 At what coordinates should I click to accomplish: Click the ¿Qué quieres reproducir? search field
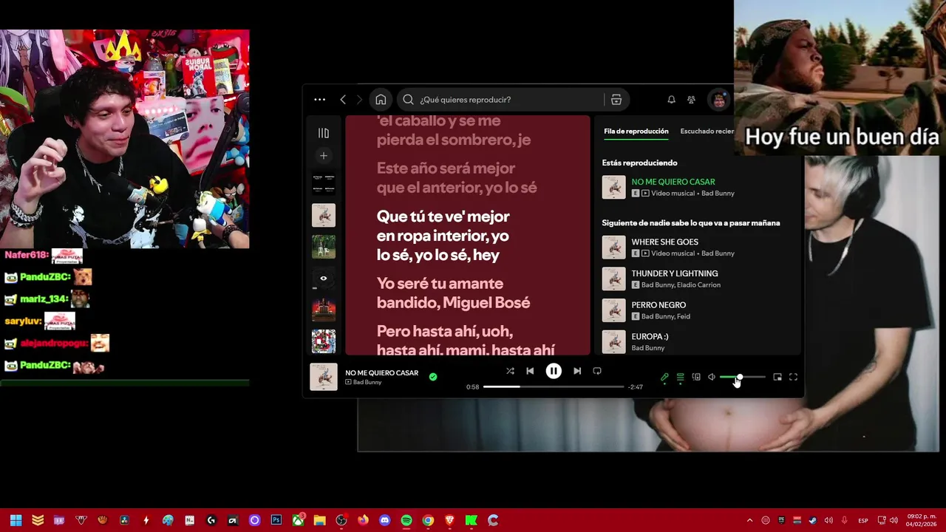tap(510, 99)
